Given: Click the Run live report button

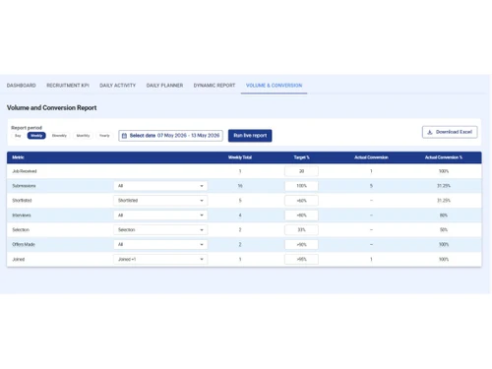Looking at the screenshot, I should tap(250, 136).
